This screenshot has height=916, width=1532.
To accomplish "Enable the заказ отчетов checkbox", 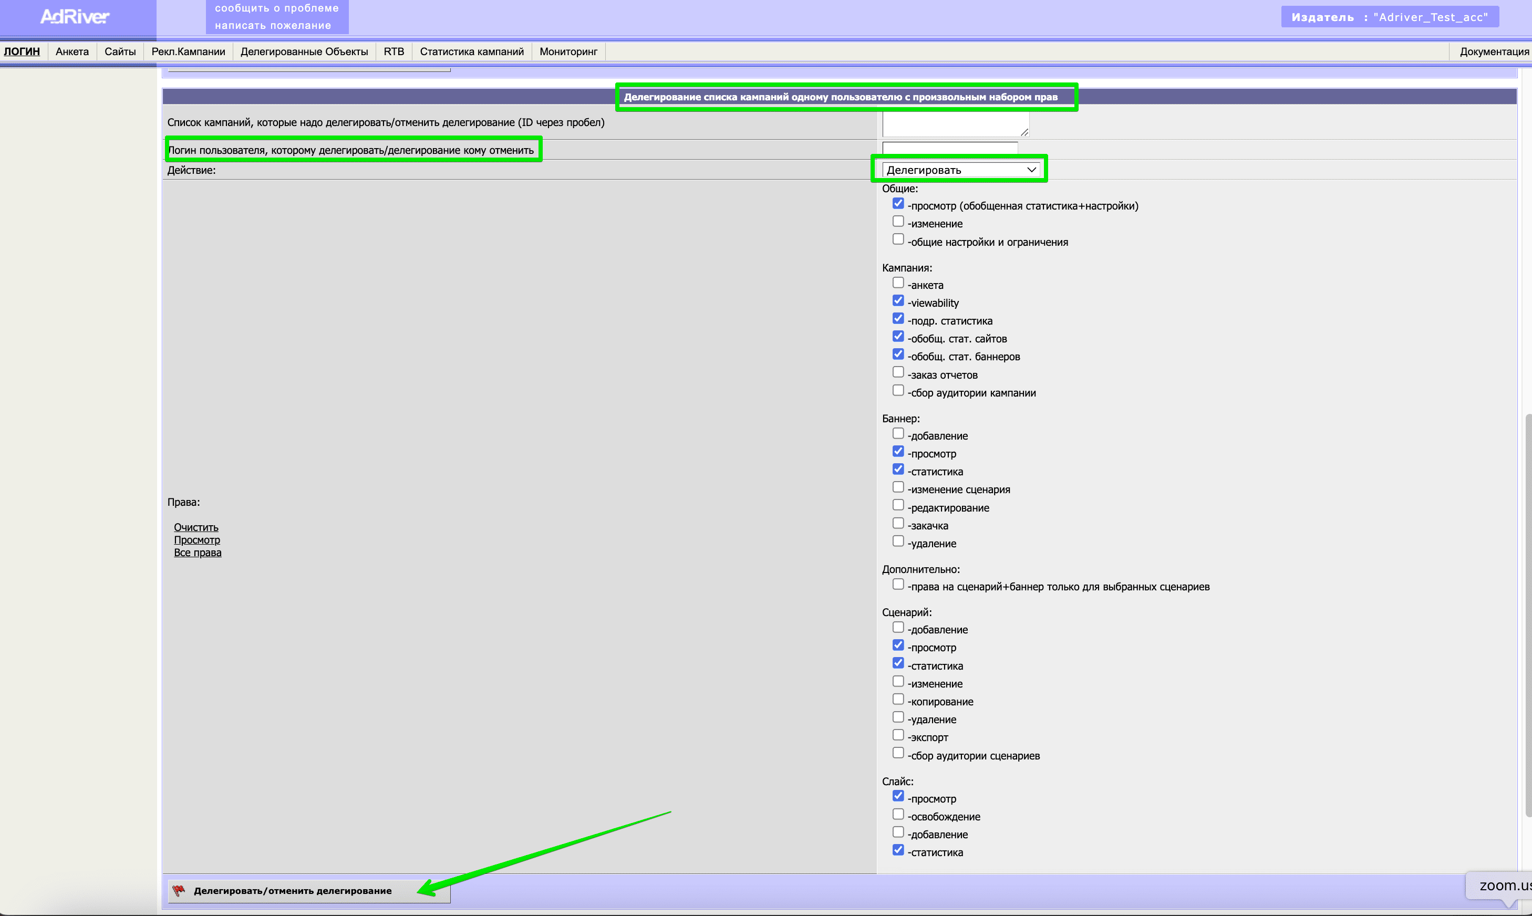I will [x=898, y=372].
